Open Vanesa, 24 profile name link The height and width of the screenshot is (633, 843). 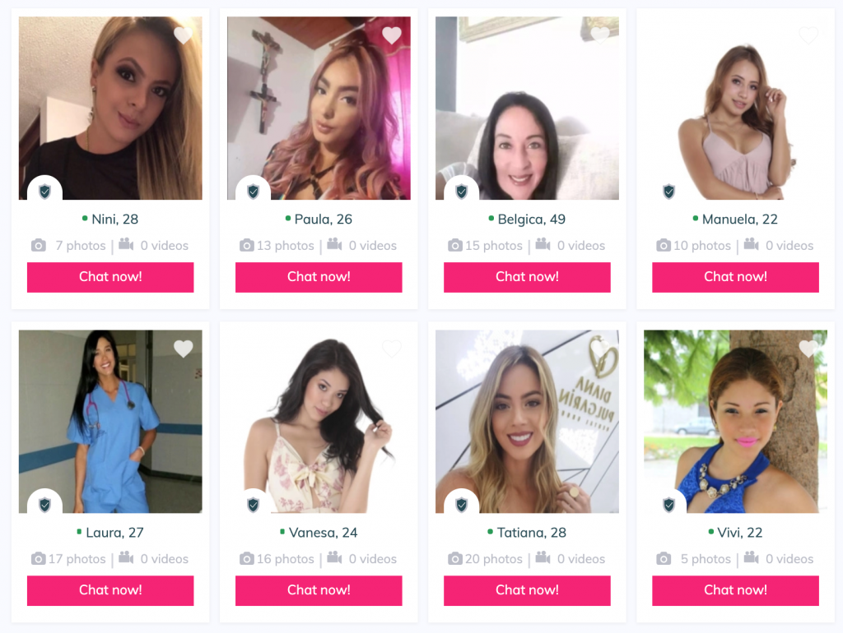pos(323,533)
